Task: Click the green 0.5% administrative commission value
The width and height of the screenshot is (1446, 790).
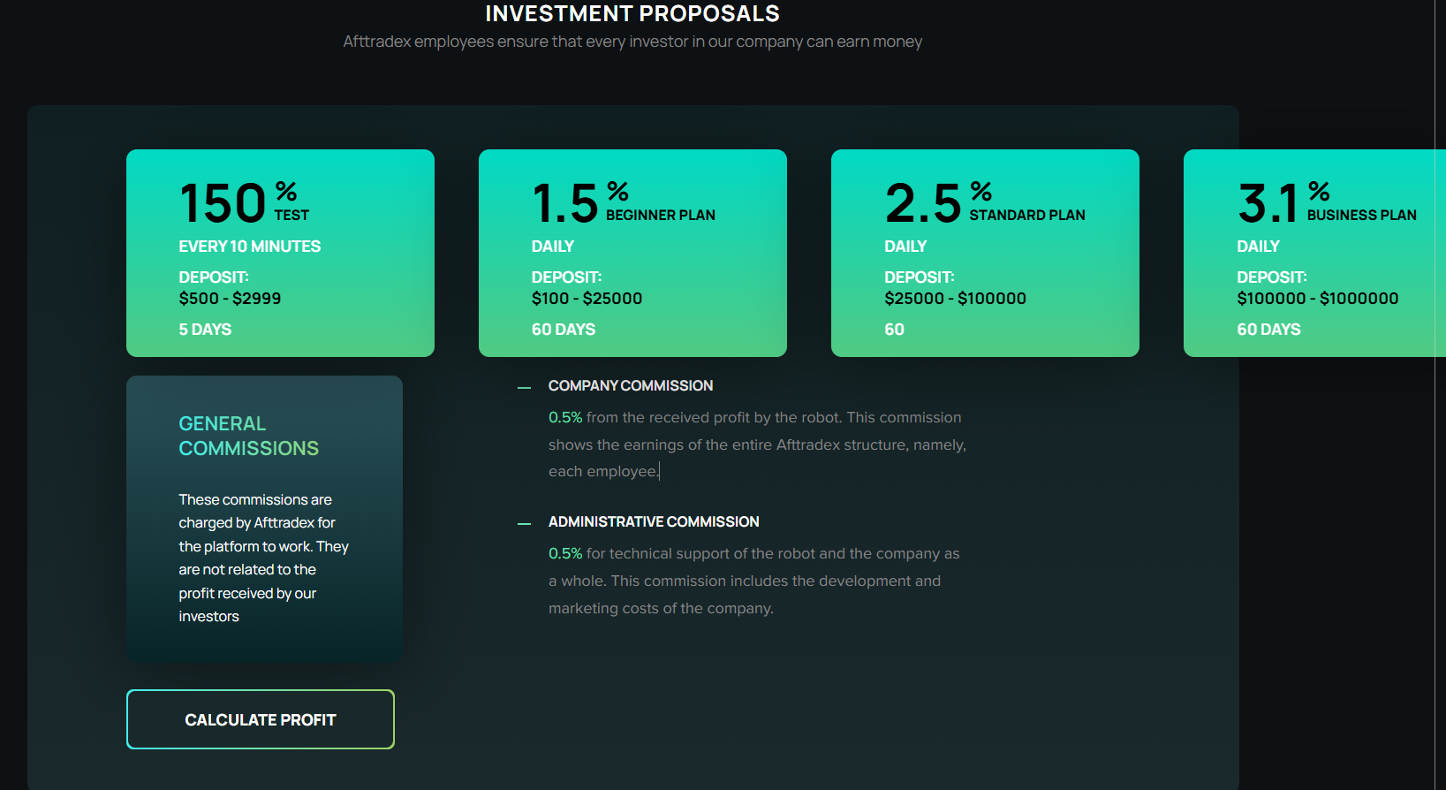Action: (565, 553)
